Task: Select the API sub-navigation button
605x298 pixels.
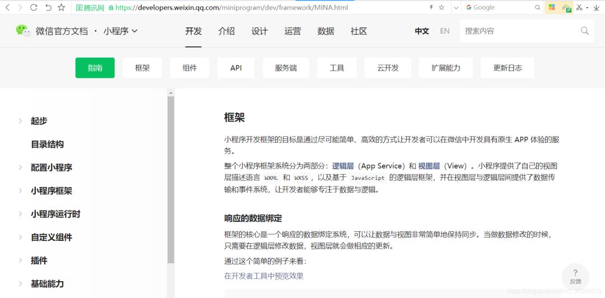Action: pos(236,68)
